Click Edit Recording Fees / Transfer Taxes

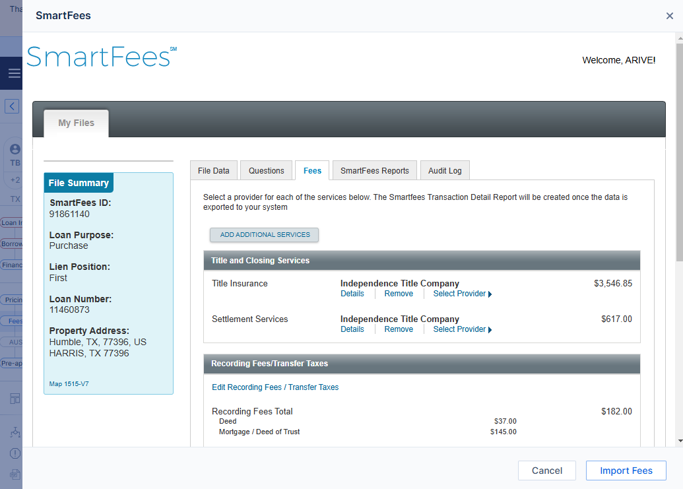pyautogui.click(x=275, y=387)
